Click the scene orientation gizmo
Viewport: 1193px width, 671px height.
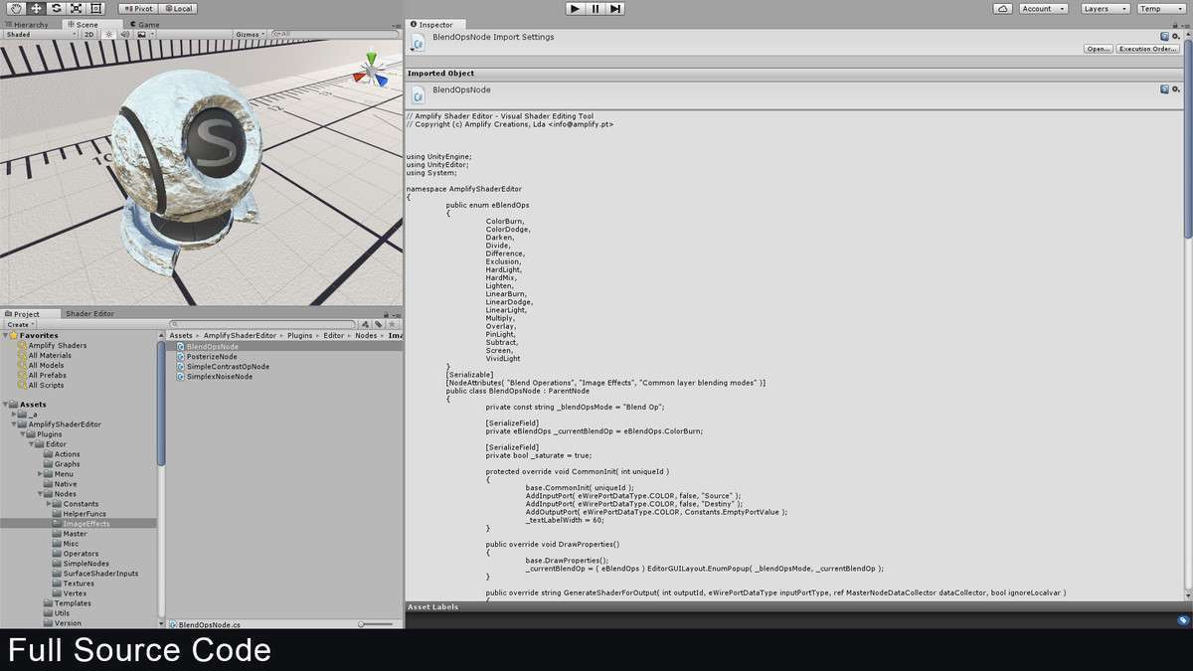pos(373,70)
